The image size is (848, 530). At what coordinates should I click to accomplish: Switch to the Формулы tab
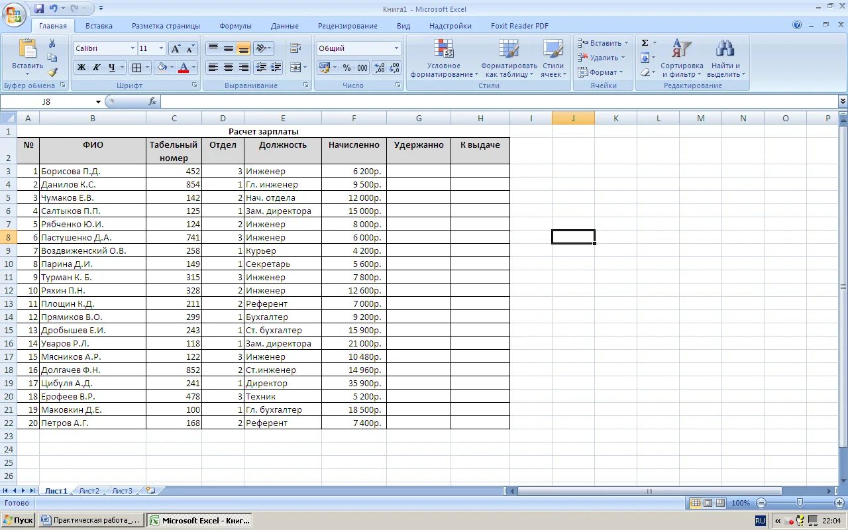[235, 26]
